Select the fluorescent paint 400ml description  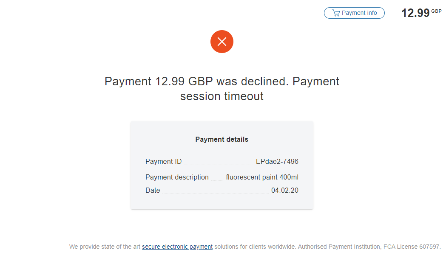tap(262, 177)
